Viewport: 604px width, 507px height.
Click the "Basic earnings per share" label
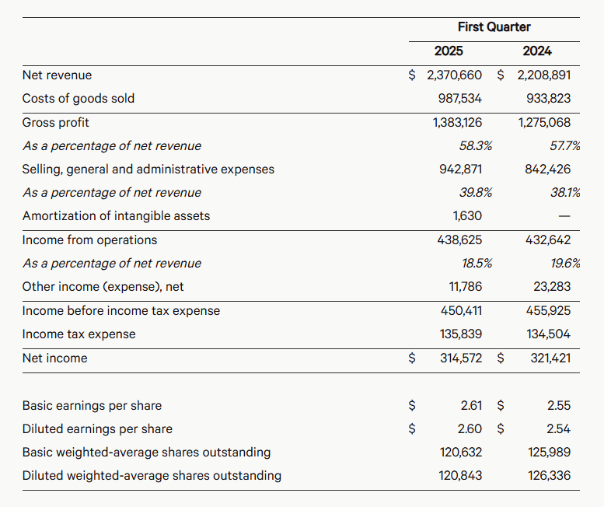tap(92, 405)
